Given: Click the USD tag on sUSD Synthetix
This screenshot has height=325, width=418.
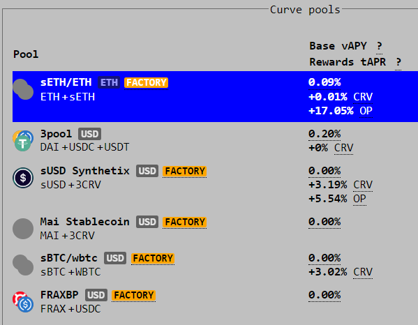Looking at the screenshot, I should coord(147,171).
